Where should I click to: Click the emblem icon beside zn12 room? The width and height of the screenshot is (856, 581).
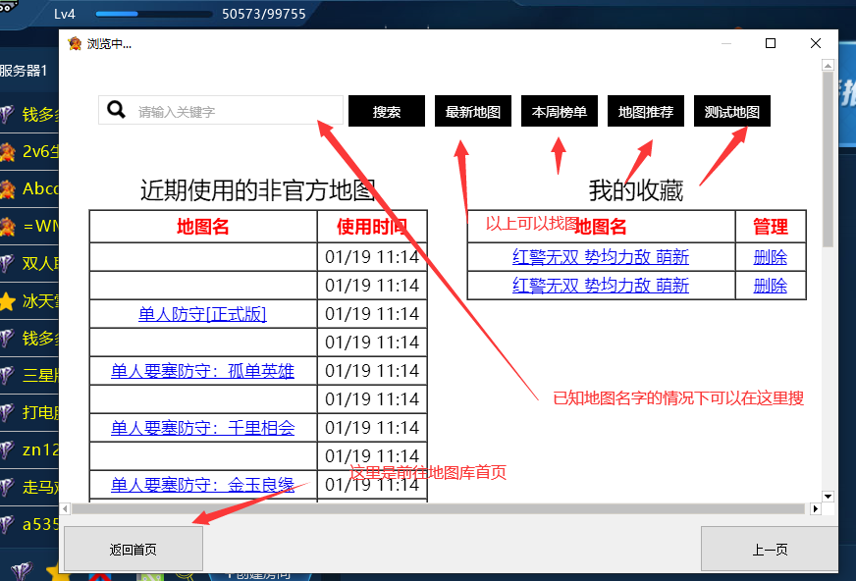[x=7, y=449]
